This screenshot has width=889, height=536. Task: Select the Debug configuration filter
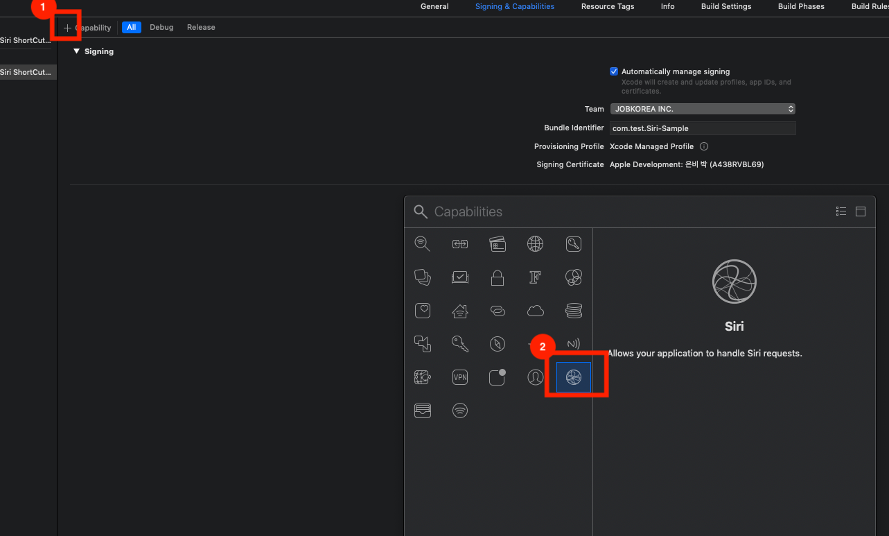pyautogui.click(x=161, y=27)
